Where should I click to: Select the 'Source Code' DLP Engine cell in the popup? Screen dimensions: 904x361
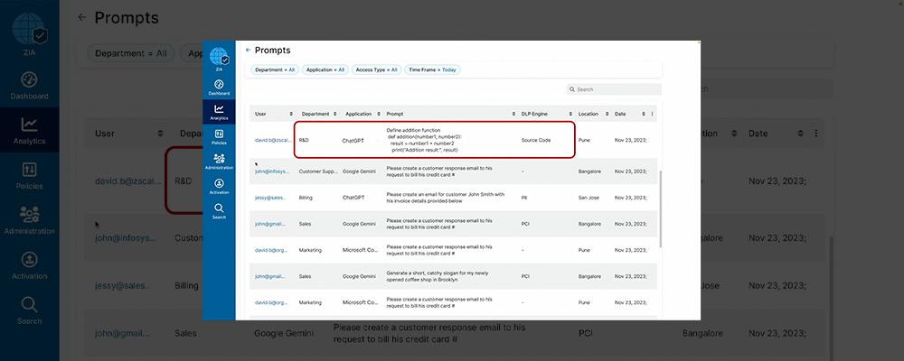[x=535, y=140]
